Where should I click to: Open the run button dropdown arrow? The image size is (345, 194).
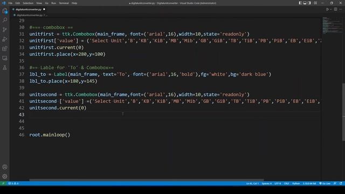pos(331,10)
